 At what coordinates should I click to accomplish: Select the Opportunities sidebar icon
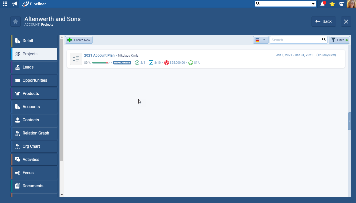pos(17,80)
